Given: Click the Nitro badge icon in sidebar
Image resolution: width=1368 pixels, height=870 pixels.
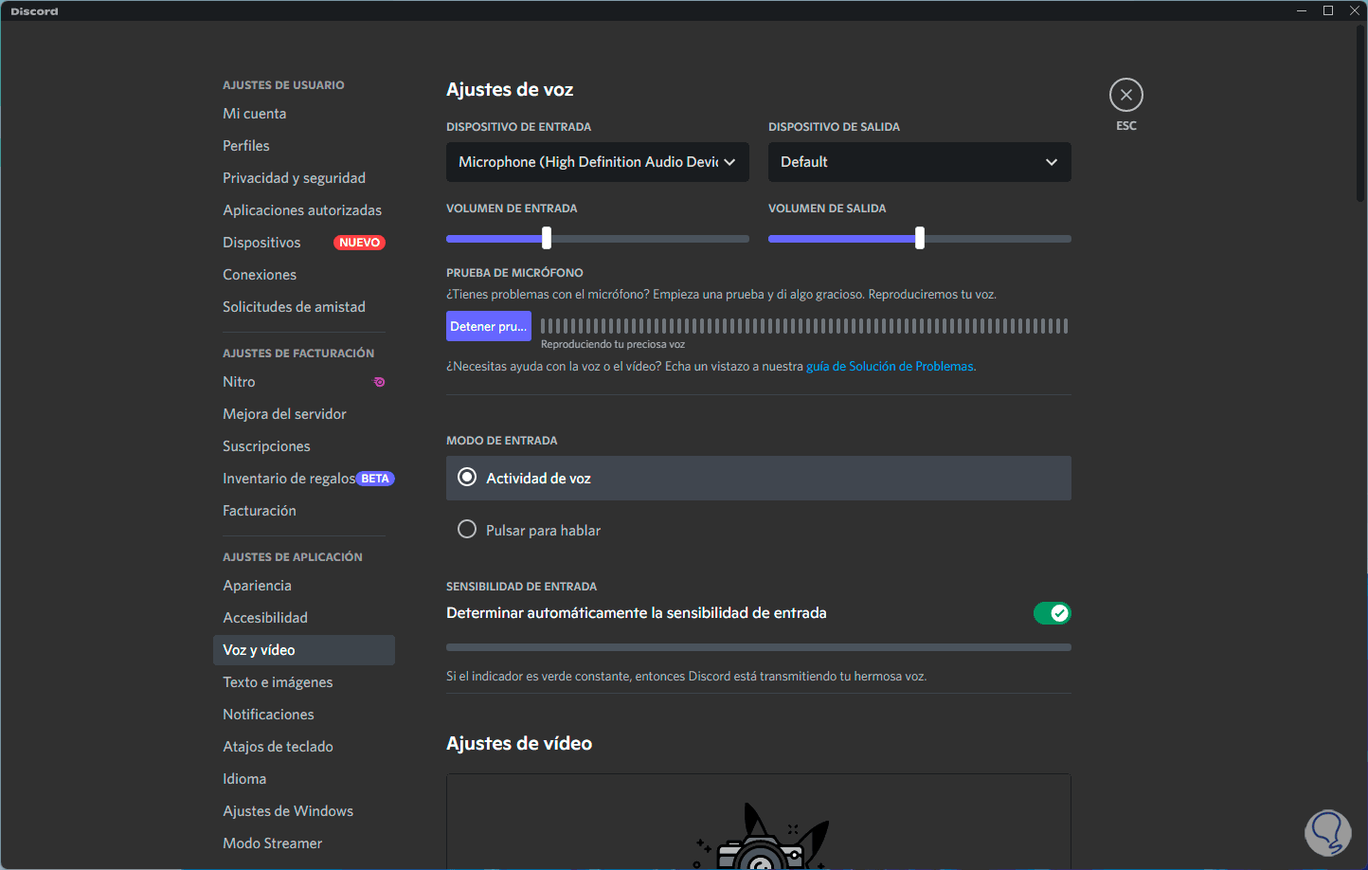Looking at the screenshot, I should point(379,382).
